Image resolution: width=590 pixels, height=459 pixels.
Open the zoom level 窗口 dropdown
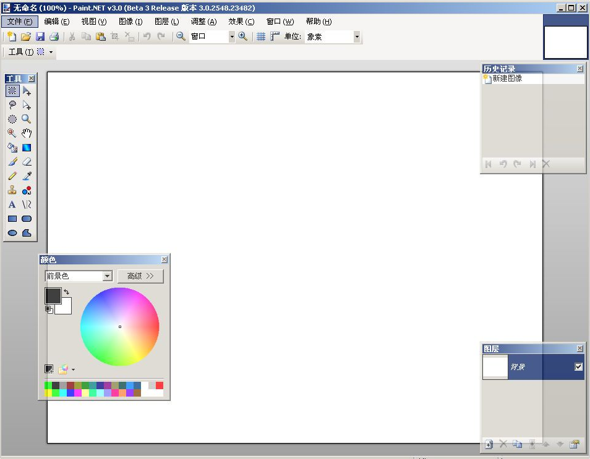232,36
